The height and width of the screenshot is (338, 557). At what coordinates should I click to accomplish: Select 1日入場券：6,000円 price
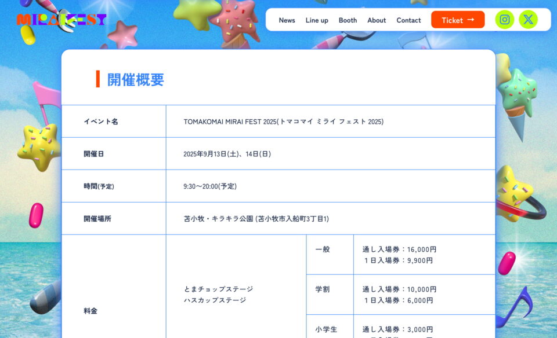[397, 300]
